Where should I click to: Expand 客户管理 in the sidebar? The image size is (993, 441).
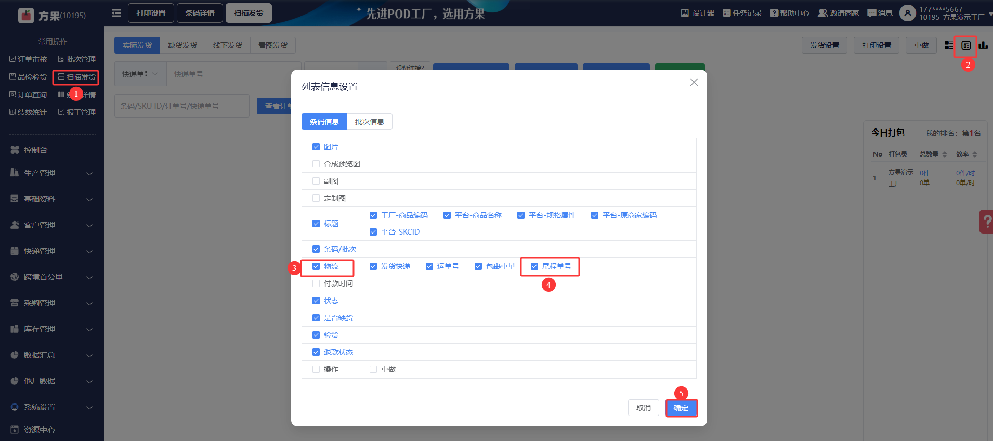[x=52, y=225]
